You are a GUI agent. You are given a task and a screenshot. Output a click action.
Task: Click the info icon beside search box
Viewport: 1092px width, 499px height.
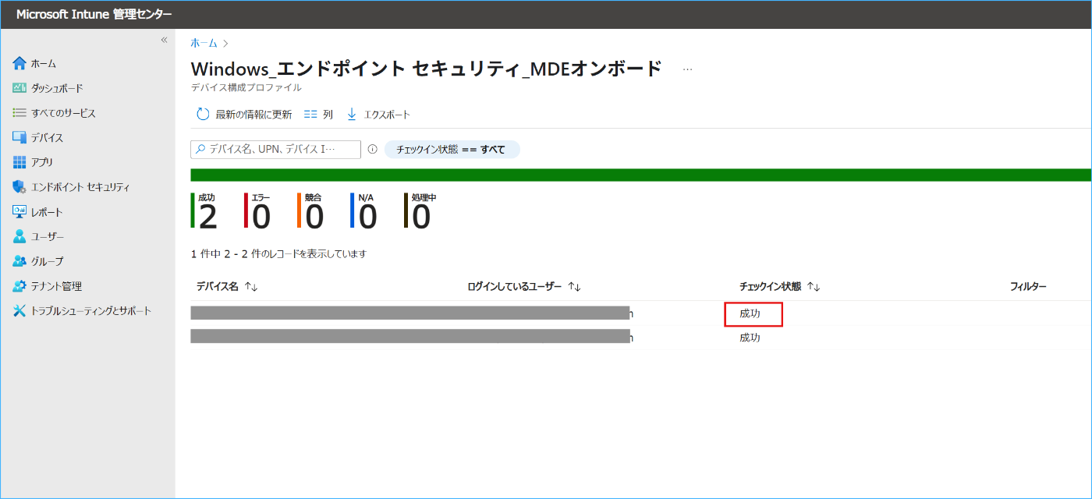pyautogui.click(x=372, y=149)
